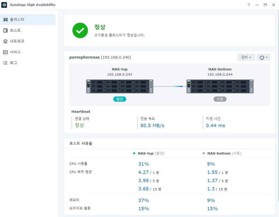Click the 고가용성 클러스터가 정상입니다 message

(119, 35)
